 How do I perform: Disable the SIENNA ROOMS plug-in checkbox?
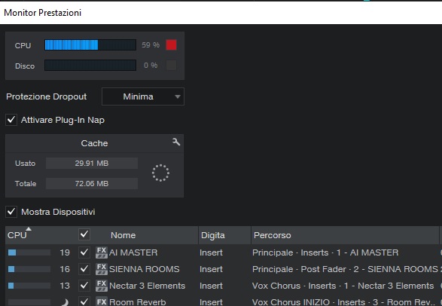84,269
